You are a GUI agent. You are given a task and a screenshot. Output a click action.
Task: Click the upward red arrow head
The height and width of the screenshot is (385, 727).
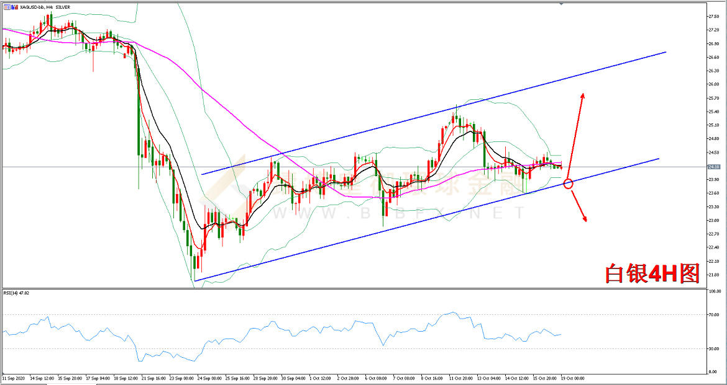582,95
